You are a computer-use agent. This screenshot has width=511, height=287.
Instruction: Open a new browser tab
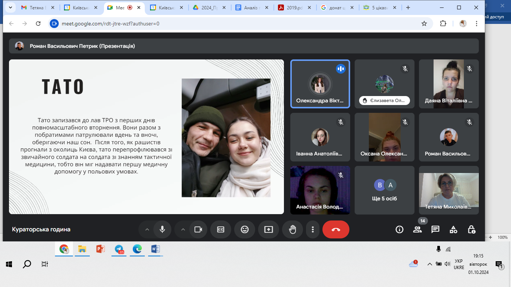(x=408, y=7)
